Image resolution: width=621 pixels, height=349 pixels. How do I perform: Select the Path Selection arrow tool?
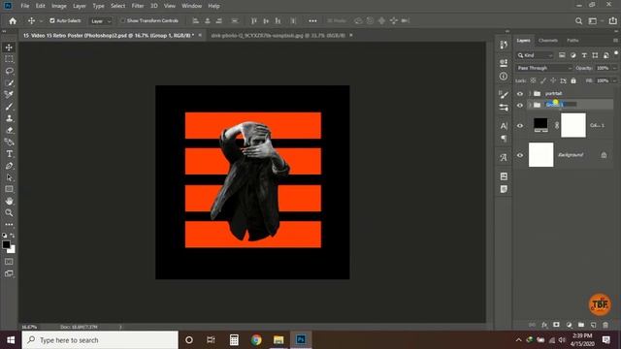[9, 177]
